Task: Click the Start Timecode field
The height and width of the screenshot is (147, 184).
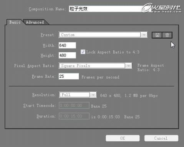Action: 74,105
